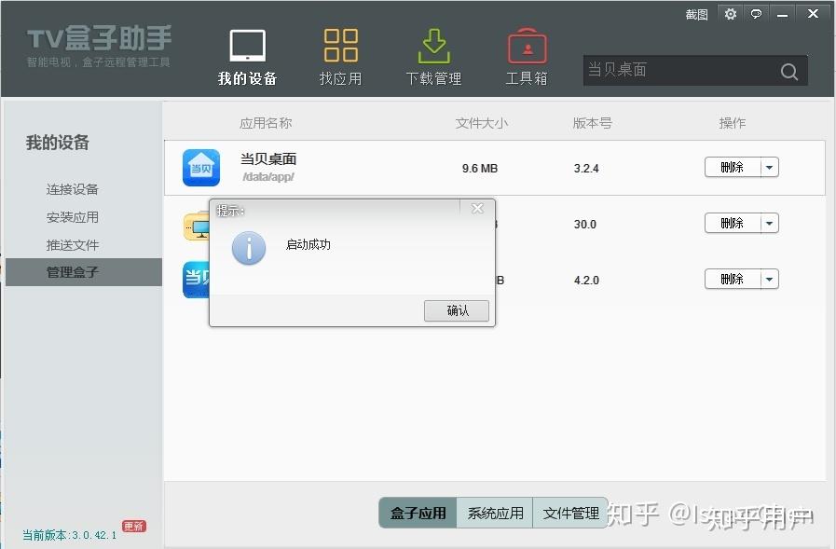The height and width of the screenshot is (549, 836).
Task: Switch to the 盒子应用 tab
Action: point(418,513)
